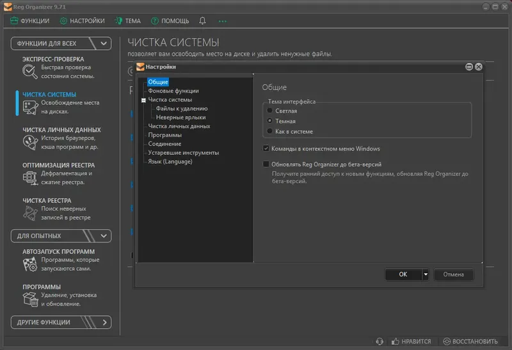
Task: Click the Экспресс-проверка magnifier icon
Action: point(29,72)
